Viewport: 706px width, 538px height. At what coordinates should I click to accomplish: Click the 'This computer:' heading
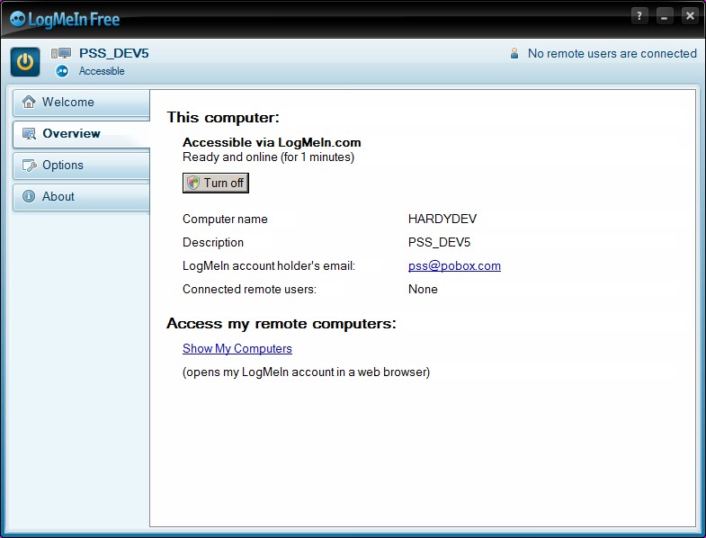[x=223, y=118]
